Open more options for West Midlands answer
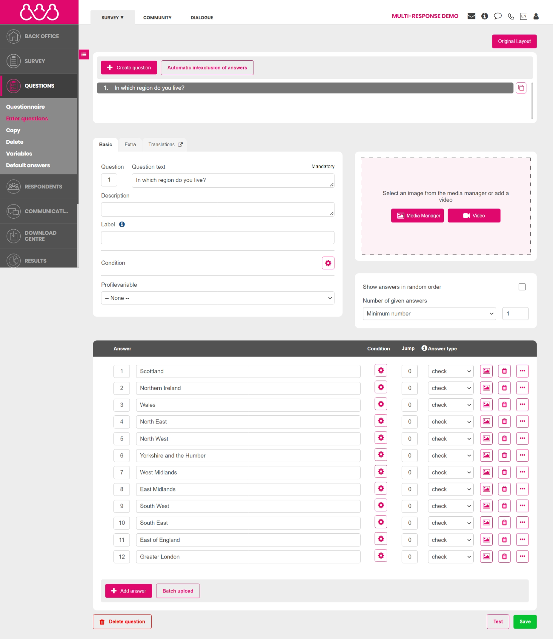Screen dimensions: 553x639 [523, 472]
